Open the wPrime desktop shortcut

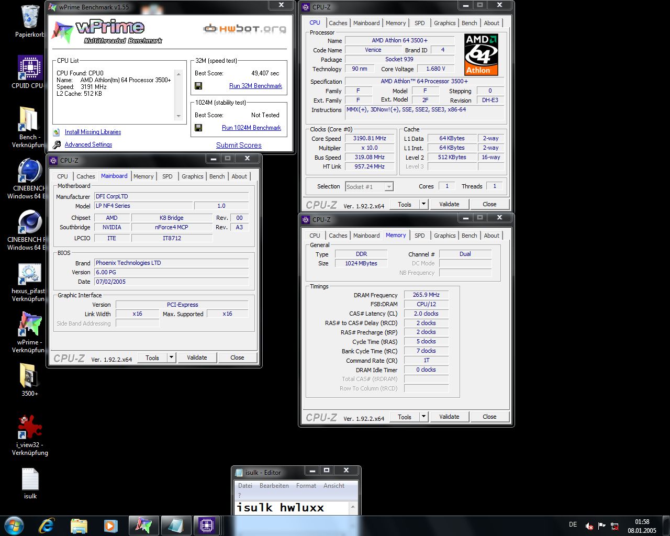pos(29,333)
